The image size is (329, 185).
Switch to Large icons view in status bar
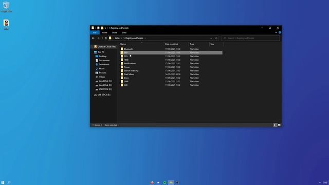[x=279, y=125]
